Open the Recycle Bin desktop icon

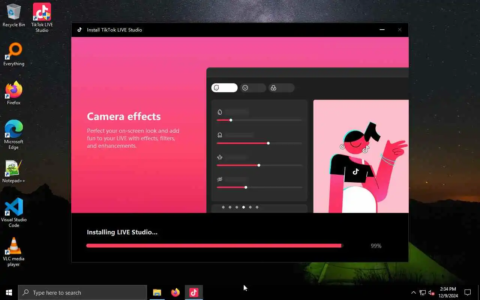[x=14, y=15]
